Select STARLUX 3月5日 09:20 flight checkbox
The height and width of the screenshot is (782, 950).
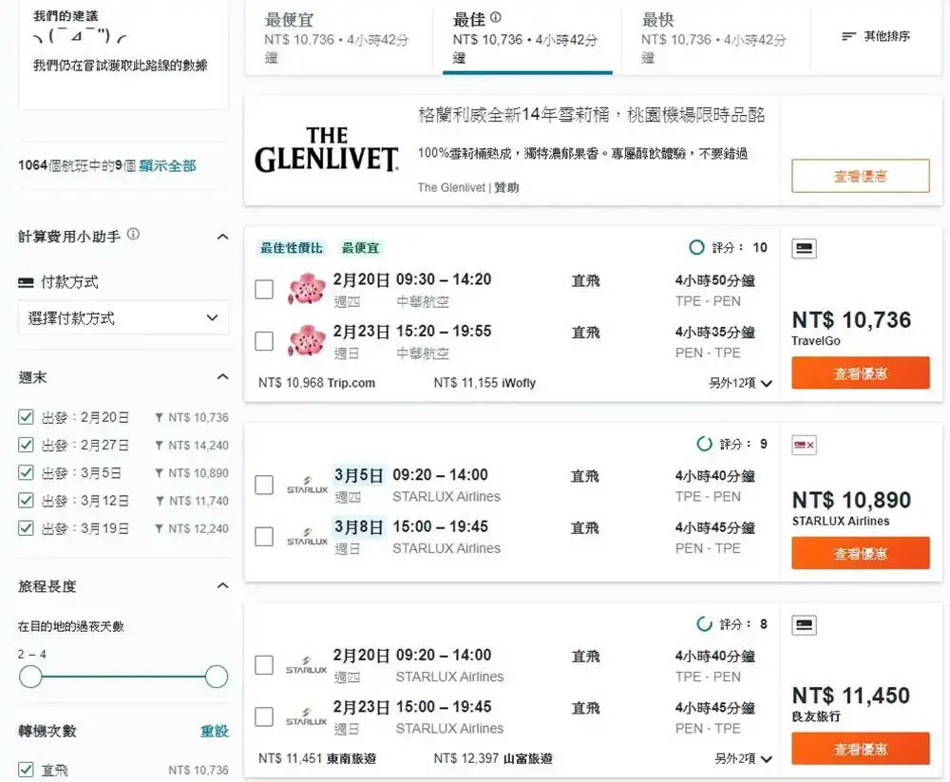[264, 485]
